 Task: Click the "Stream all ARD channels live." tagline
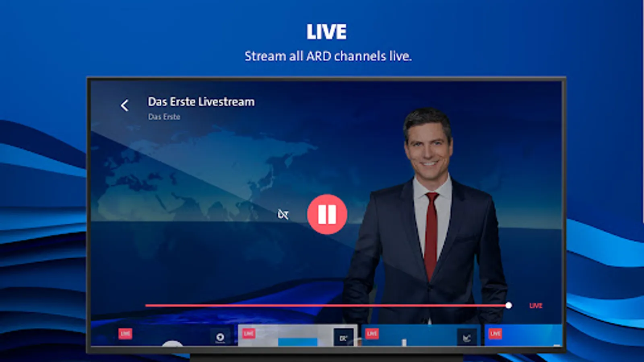[x=328, y=56]
